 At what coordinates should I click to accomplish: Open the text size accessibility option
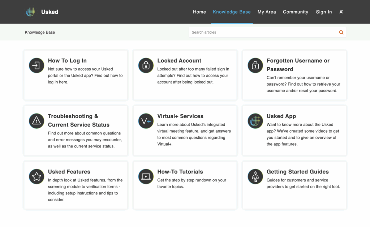pos(341,12)
